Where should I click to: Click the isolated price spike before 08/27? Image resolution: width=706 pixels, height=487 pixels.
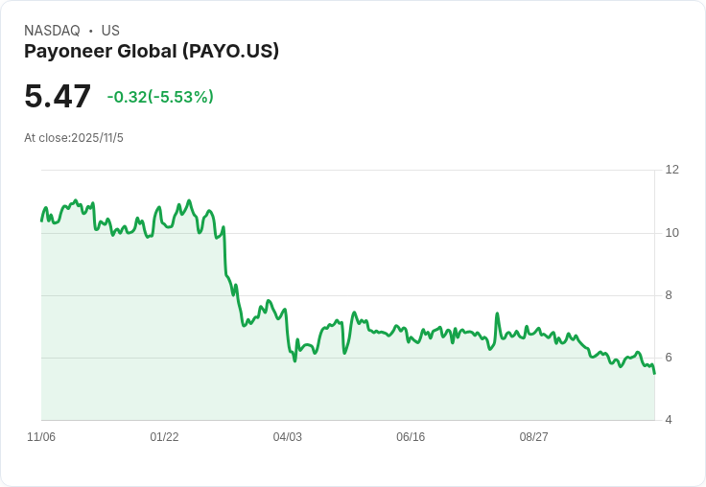(497, 313)
